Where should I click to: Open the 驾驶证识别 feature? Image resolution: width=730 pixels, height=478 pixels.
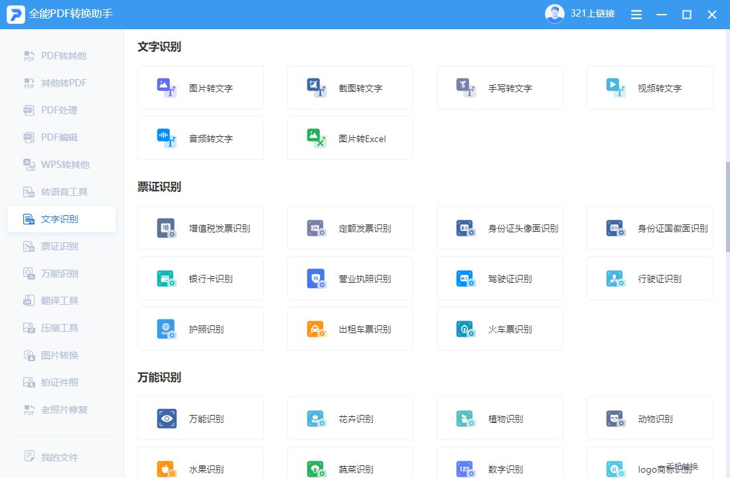point(500,278)
